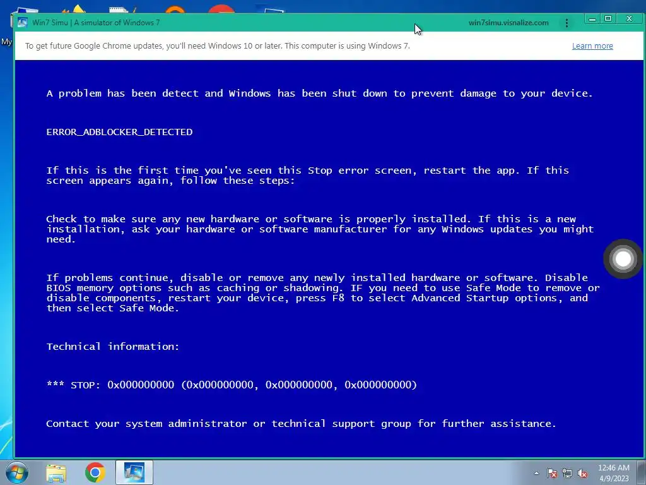Show hidden tray icons arrow

(x=536, y=474)
